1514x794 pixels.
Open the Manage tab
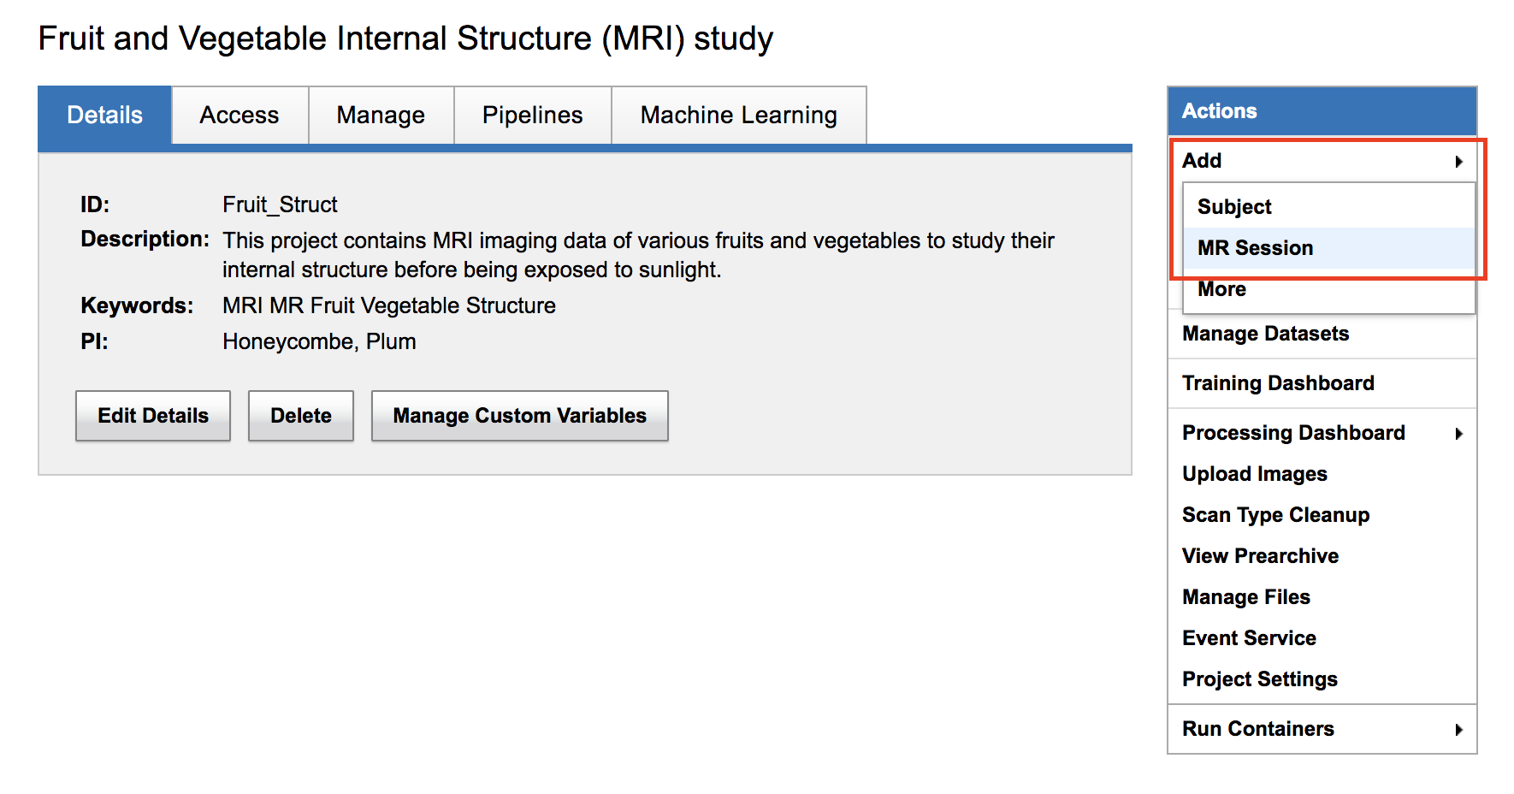[381, 116]
